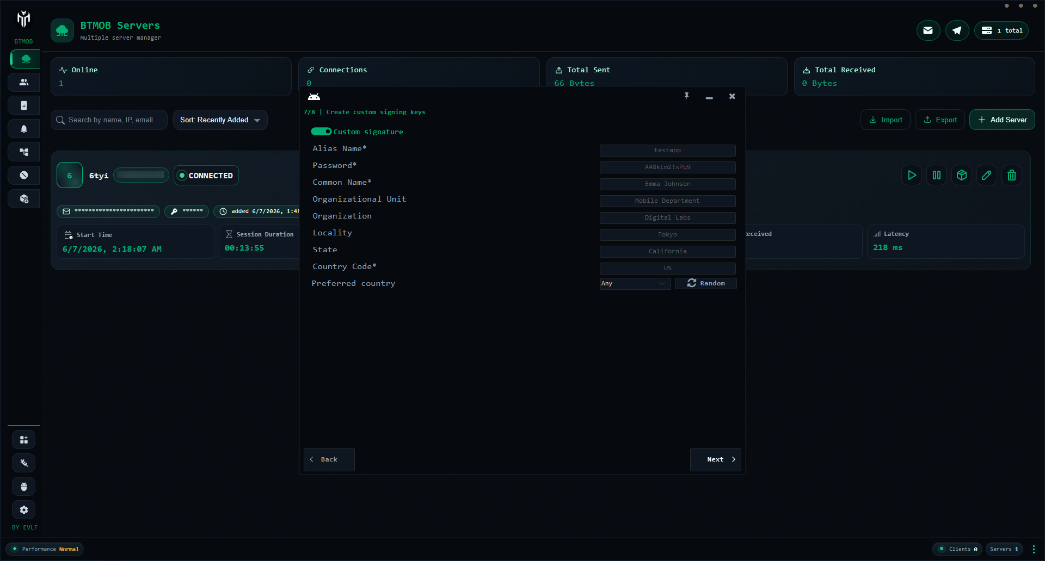Click the Online stat card
The height and width of the screenshot is (561, 1045).
171,77
